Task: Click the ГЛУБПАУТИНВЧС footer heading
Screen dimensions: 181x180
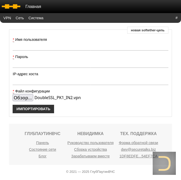Action: 42,134
